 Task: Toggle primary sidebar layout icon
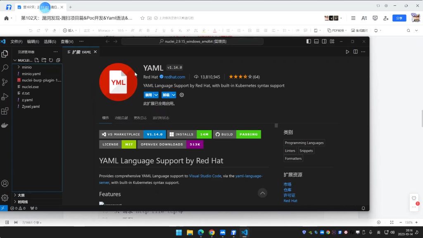tap(309, 41)
